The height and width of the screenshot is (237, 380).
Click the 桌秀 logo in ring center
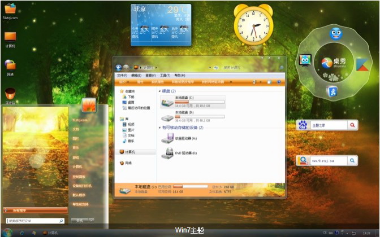(334, 63)
